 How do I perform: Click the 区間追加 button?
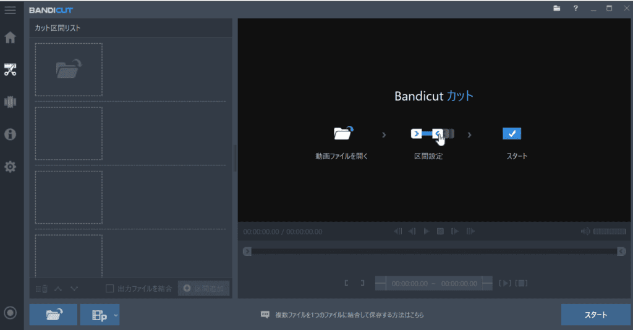[x=204, y=289]
